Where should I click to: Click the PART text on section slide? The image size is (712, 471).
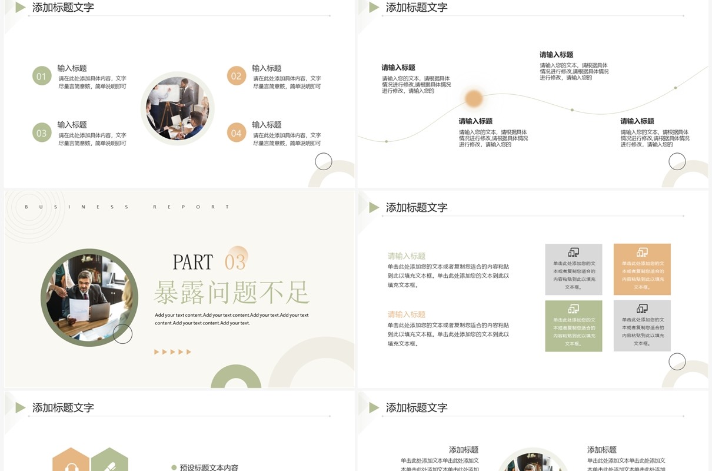192,261
